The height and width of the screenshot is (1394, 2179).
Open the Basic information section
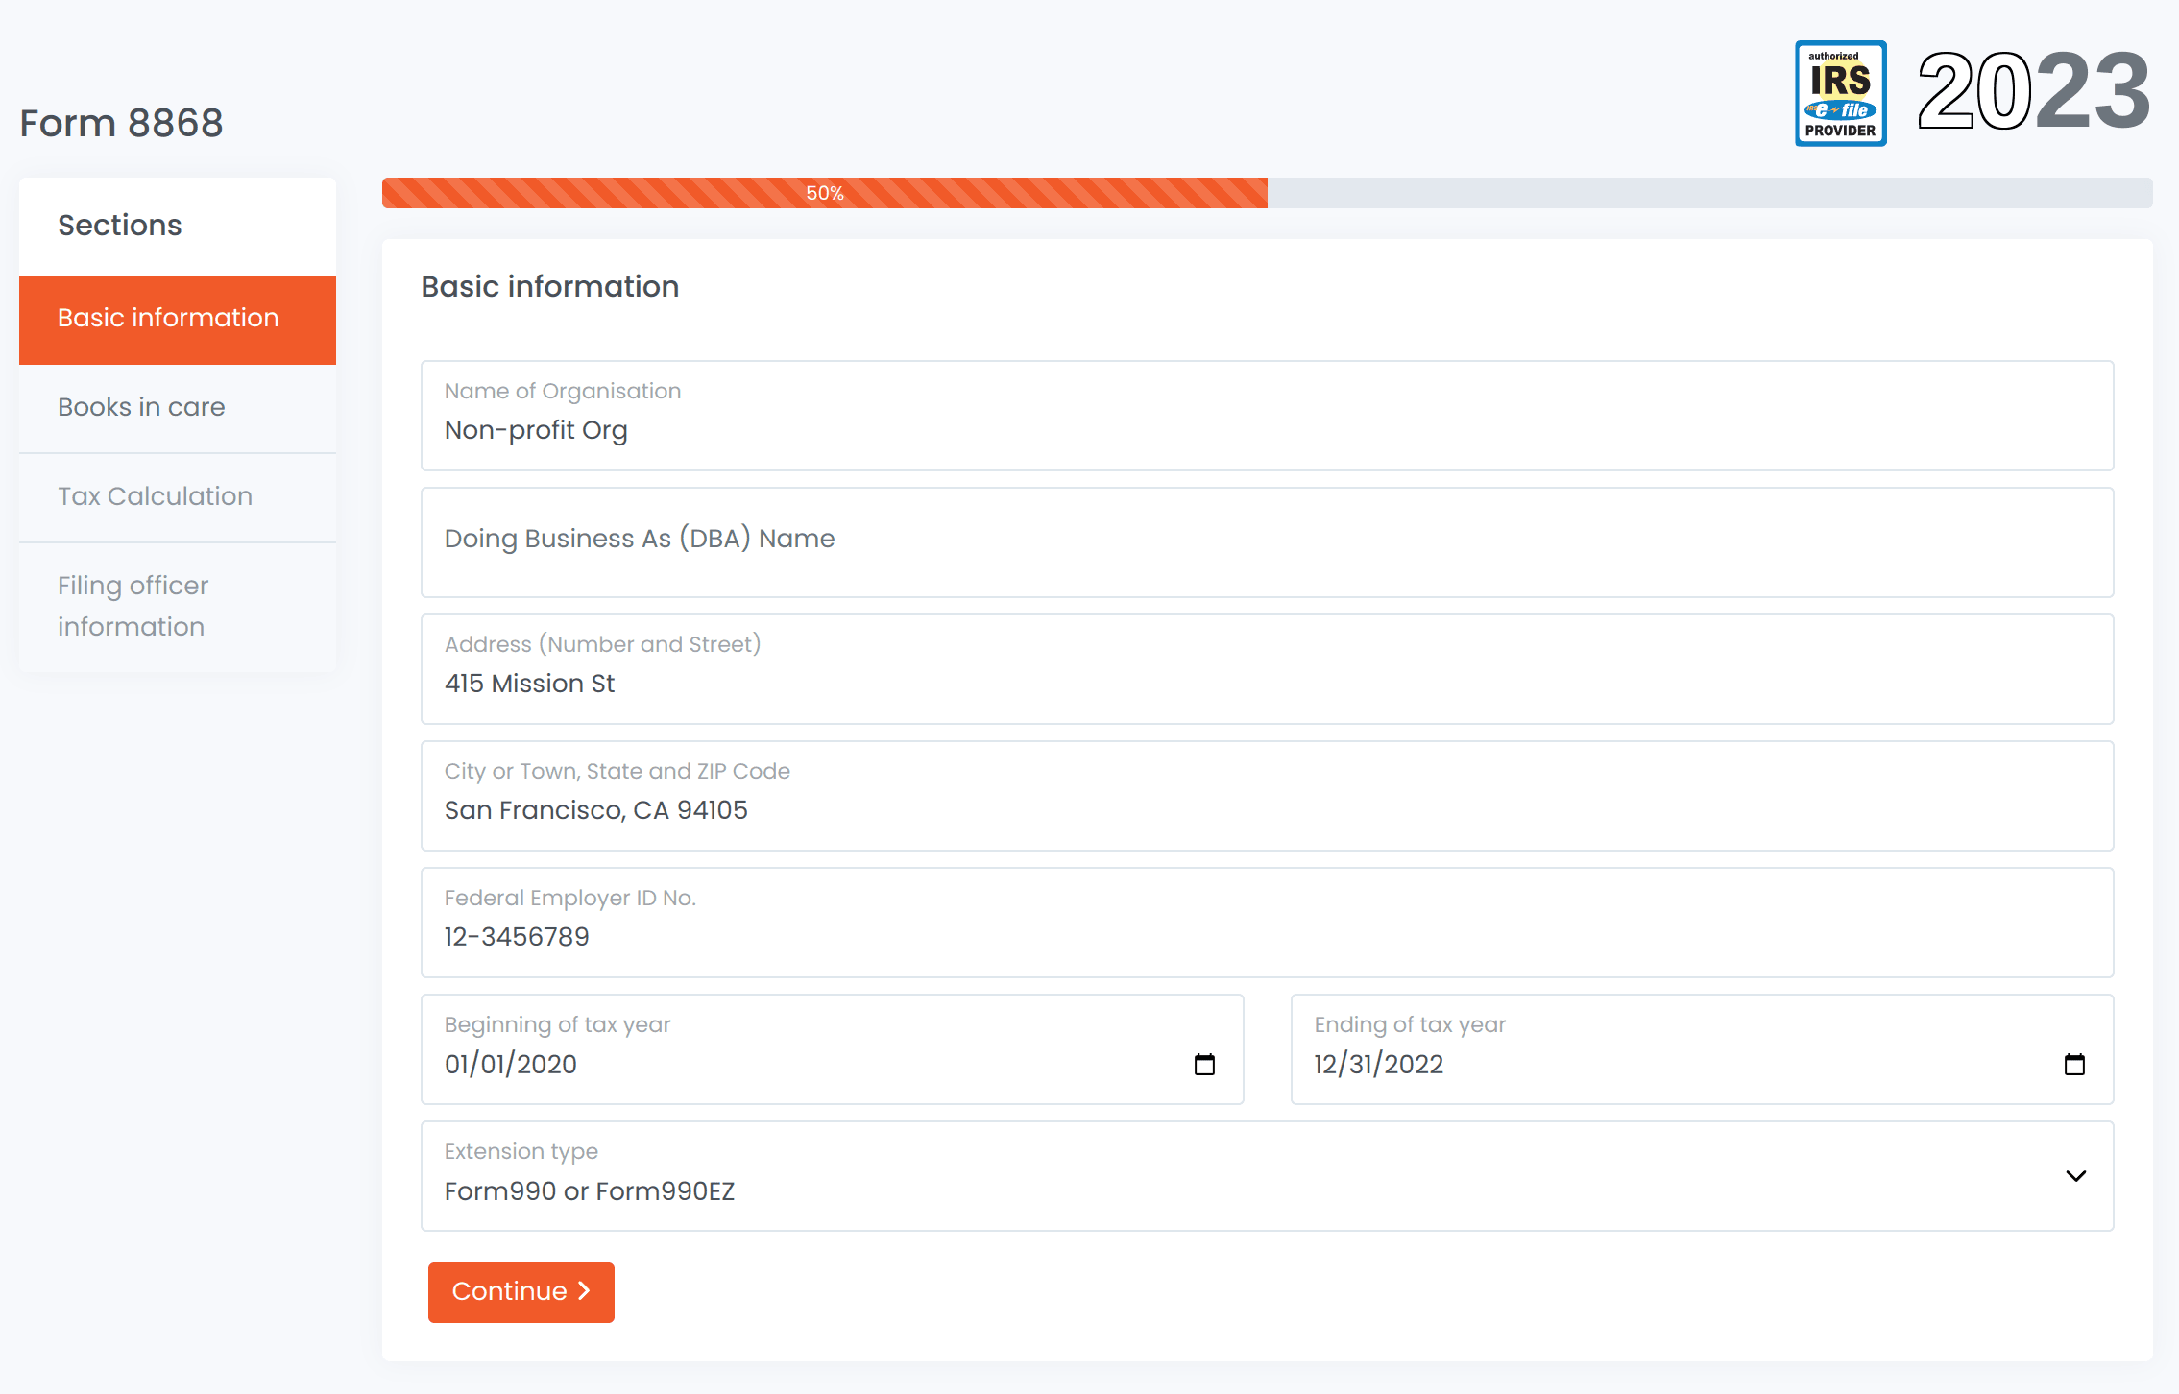click(x=178, y=320)
